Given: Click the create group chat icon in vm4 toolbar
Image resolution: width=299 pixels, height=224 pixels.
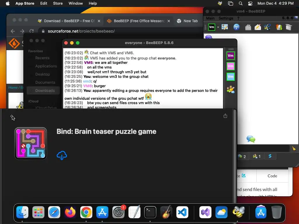Looking at the screenshot, I should click(x=267, y=27).
